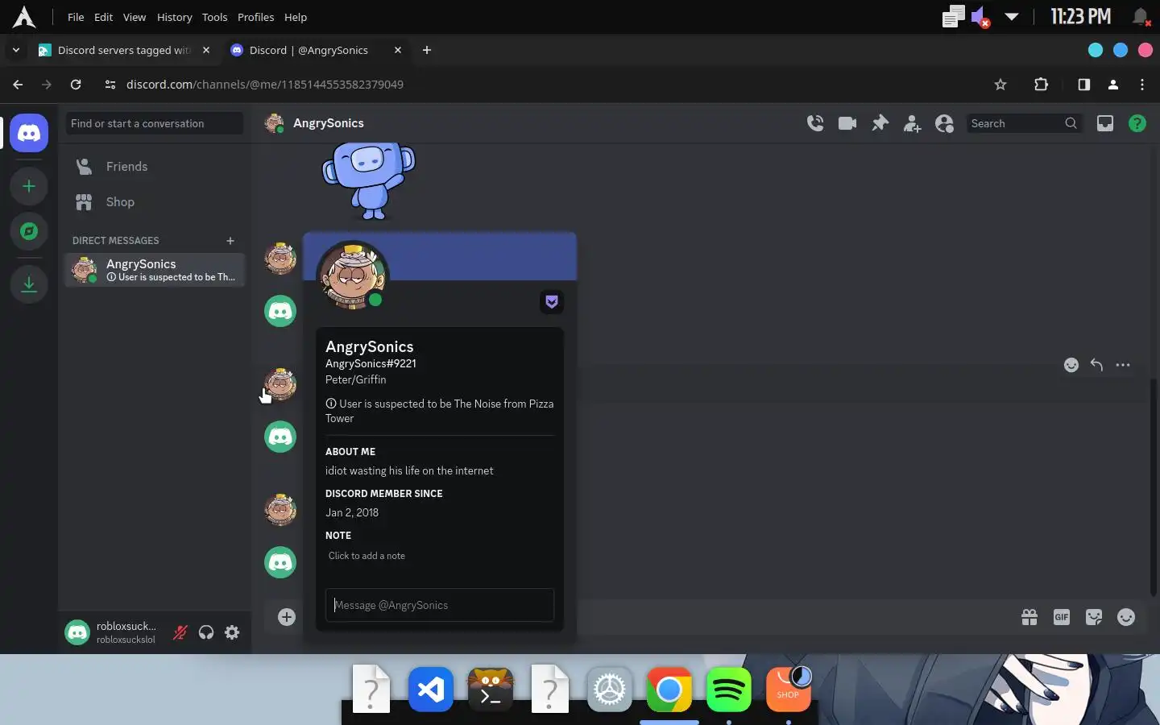This screenshot has width=1160, height=725.
Task: Open the gift Nitro icon
Action: [1029, 617]
